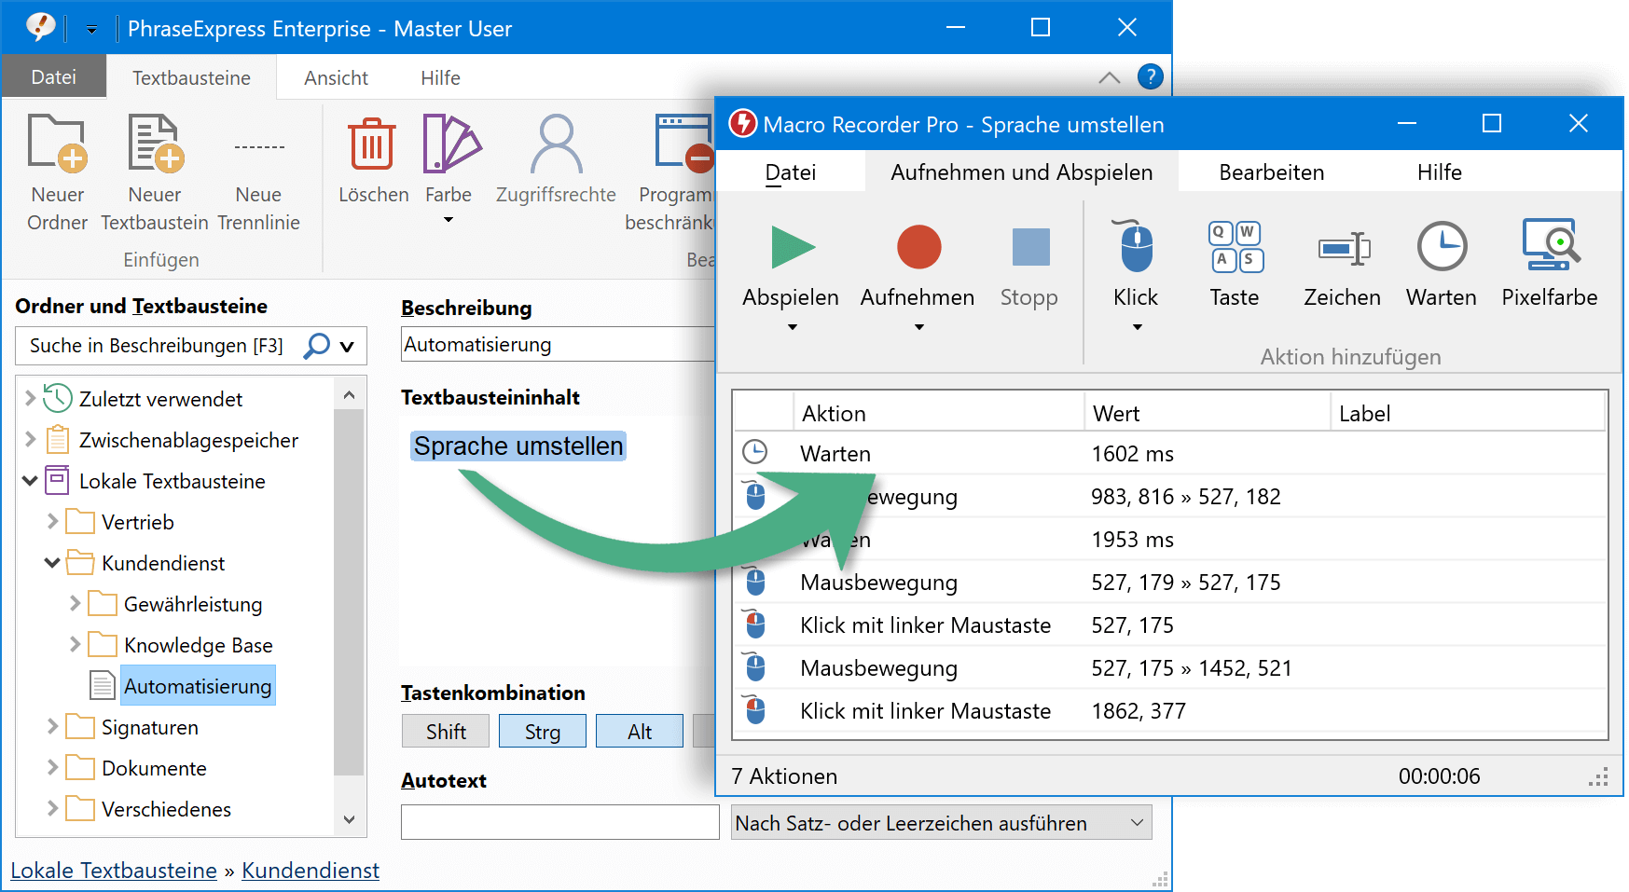Open the Farbe dropdown arrow

tap(449, 220)
